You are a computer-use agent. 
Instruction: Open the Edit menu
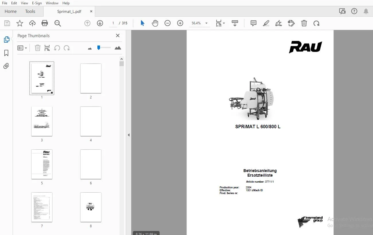(14, 3)
